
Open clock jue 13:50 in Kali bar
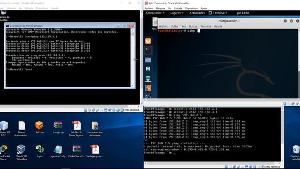click(x=243, y=13)
